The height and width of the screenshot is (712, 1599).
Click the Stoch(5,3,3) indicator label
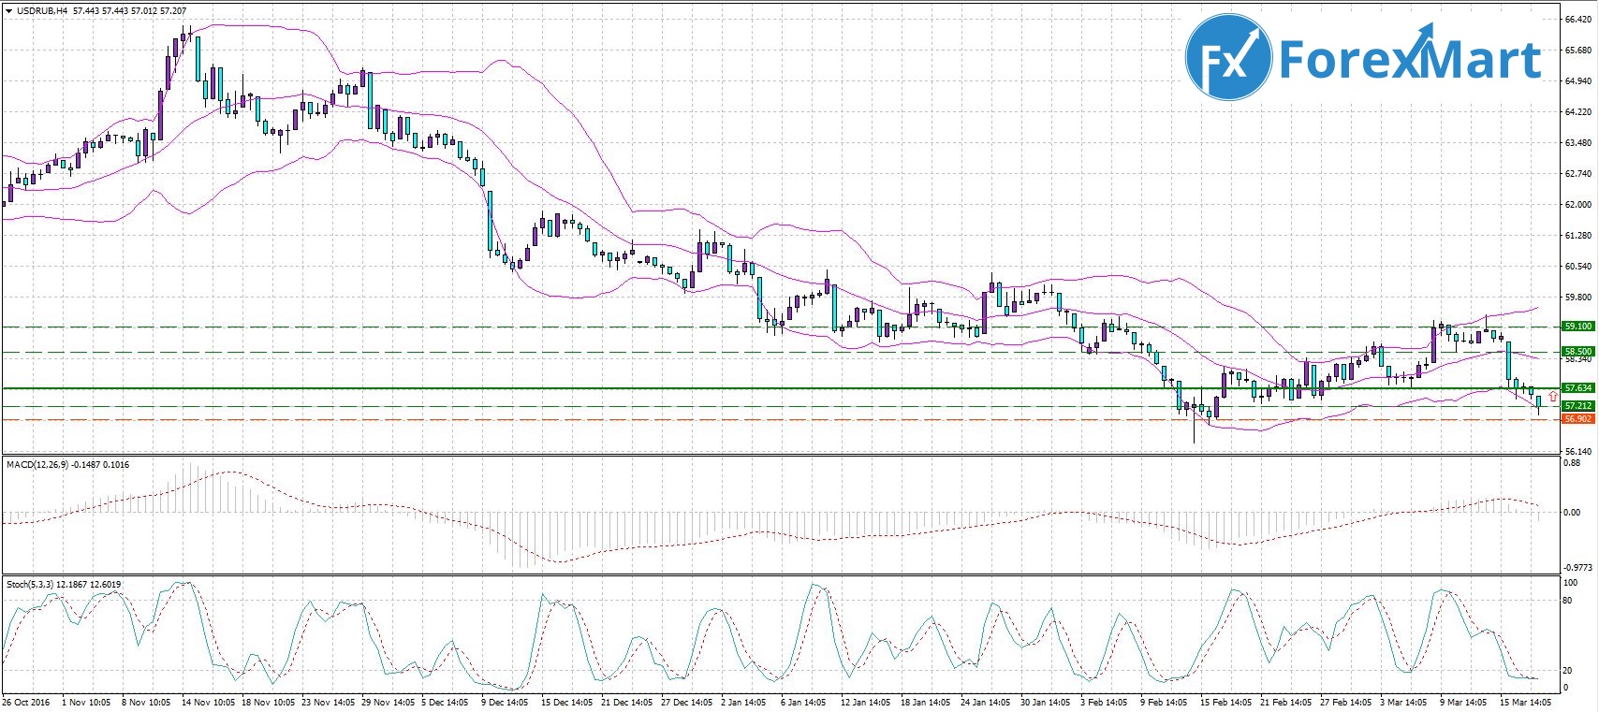pos(32,585)
